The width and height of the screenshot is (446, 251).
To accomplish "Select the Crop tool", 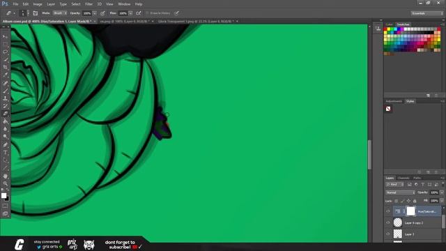I will tap(5, 68).
